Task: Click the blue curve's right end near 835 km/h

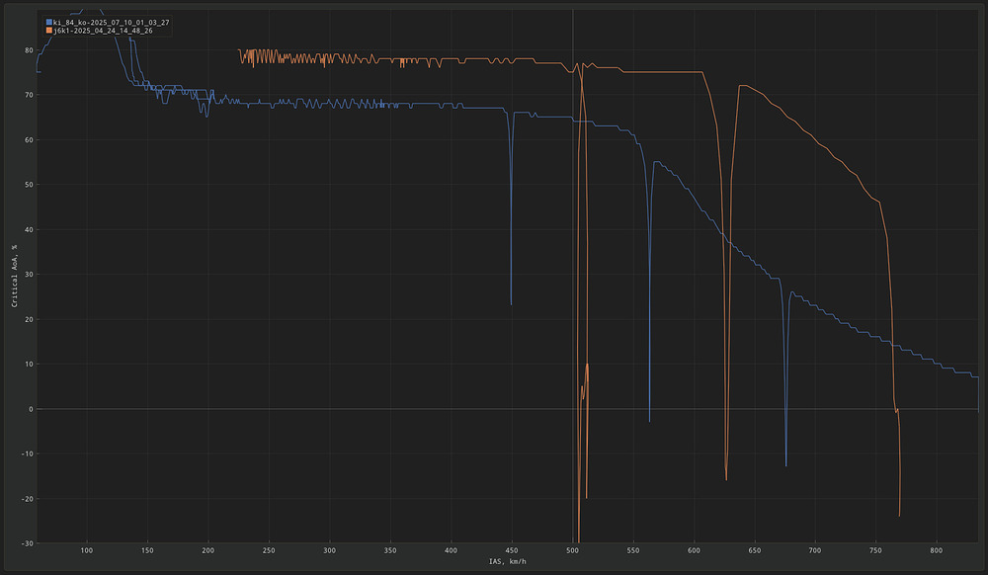Action: click(x=978, y=409)
